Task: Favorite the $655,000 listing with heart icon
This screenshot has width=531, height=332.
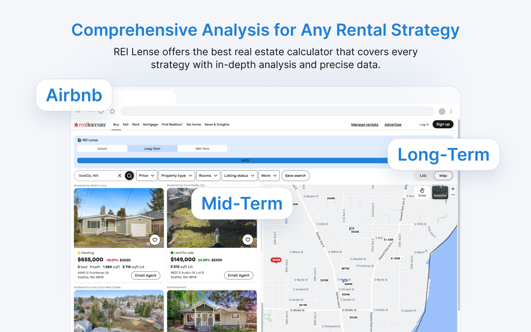Action: pos(155,240)
